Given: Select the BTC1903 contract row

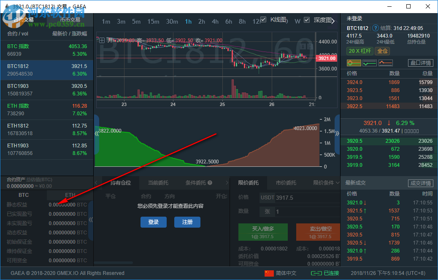Looking at the screenshot, I should pos(47,90).
